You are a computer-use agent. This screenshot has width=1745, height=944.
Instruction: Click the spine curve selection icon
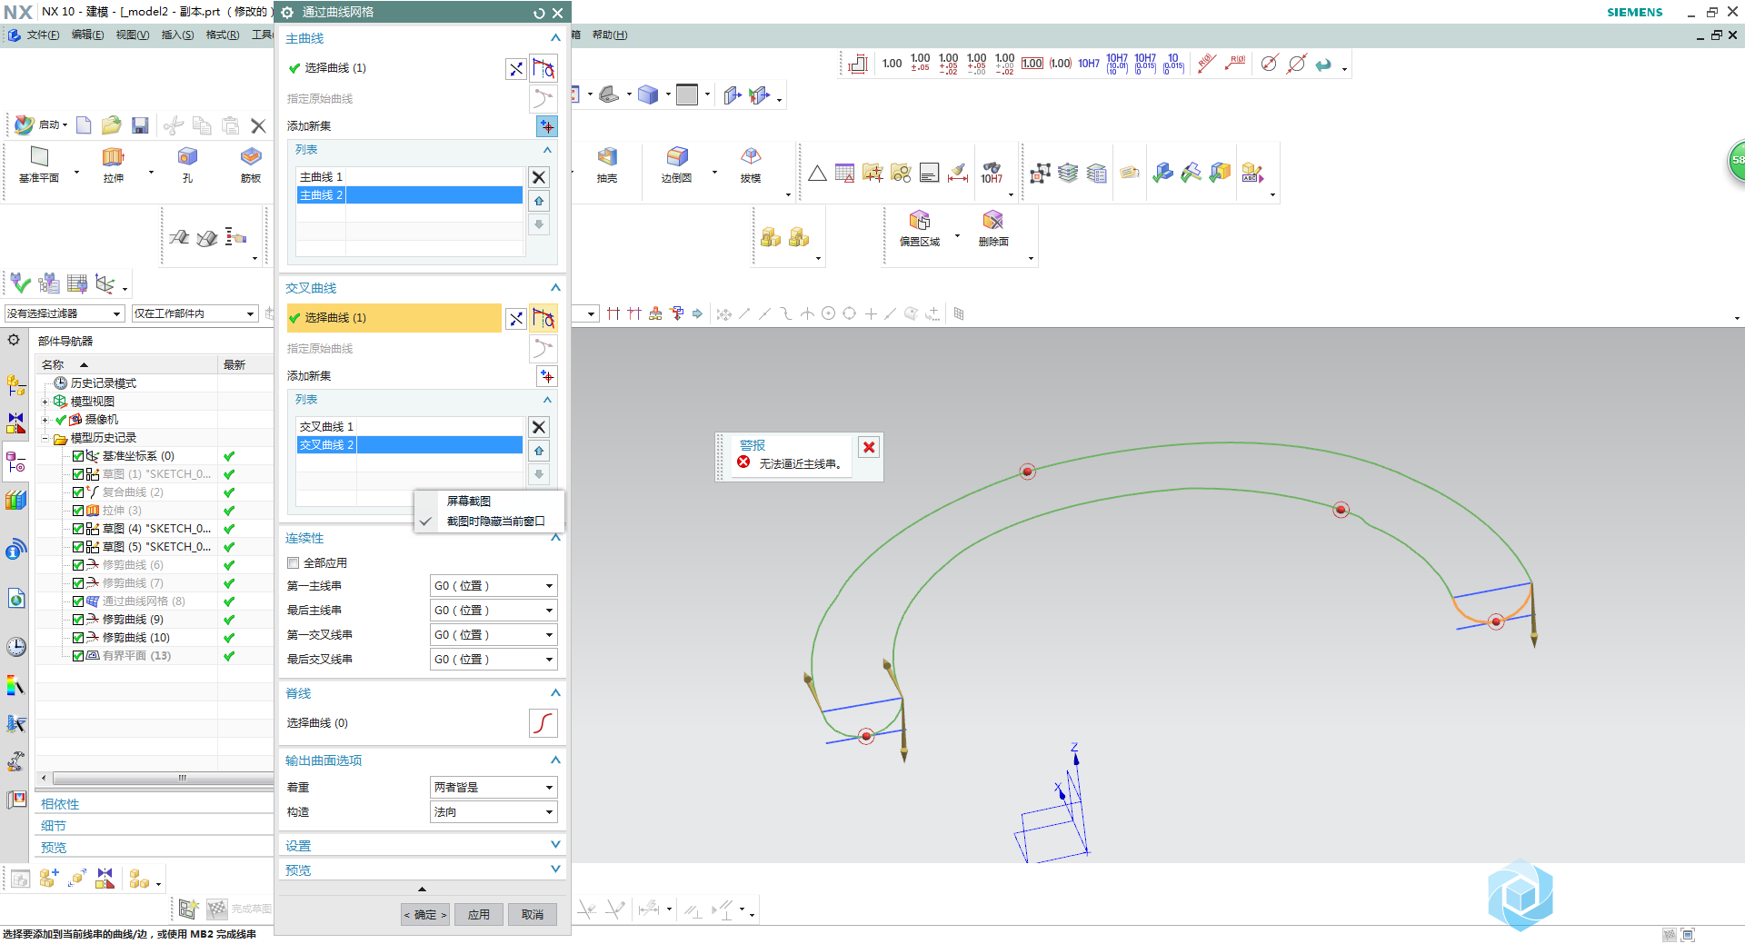pyautogui.click(x=543, y=723)
